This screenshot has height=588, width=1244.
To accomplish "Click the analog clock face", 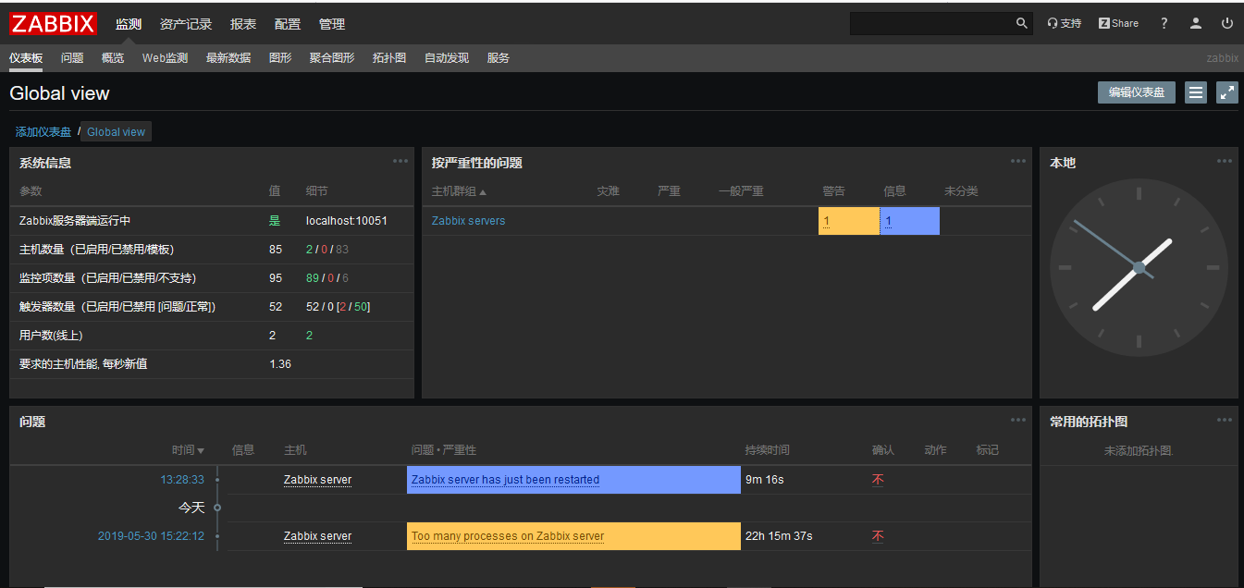I will click(1139, 267).
